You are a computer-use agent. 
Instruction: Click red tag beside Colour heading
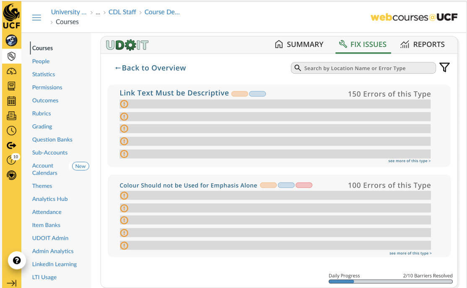[304, 185]
